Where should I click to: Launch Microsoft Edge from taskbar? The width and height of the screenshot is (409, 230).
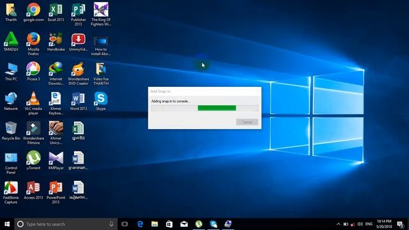pyautogui.click(x=140, y=224)
